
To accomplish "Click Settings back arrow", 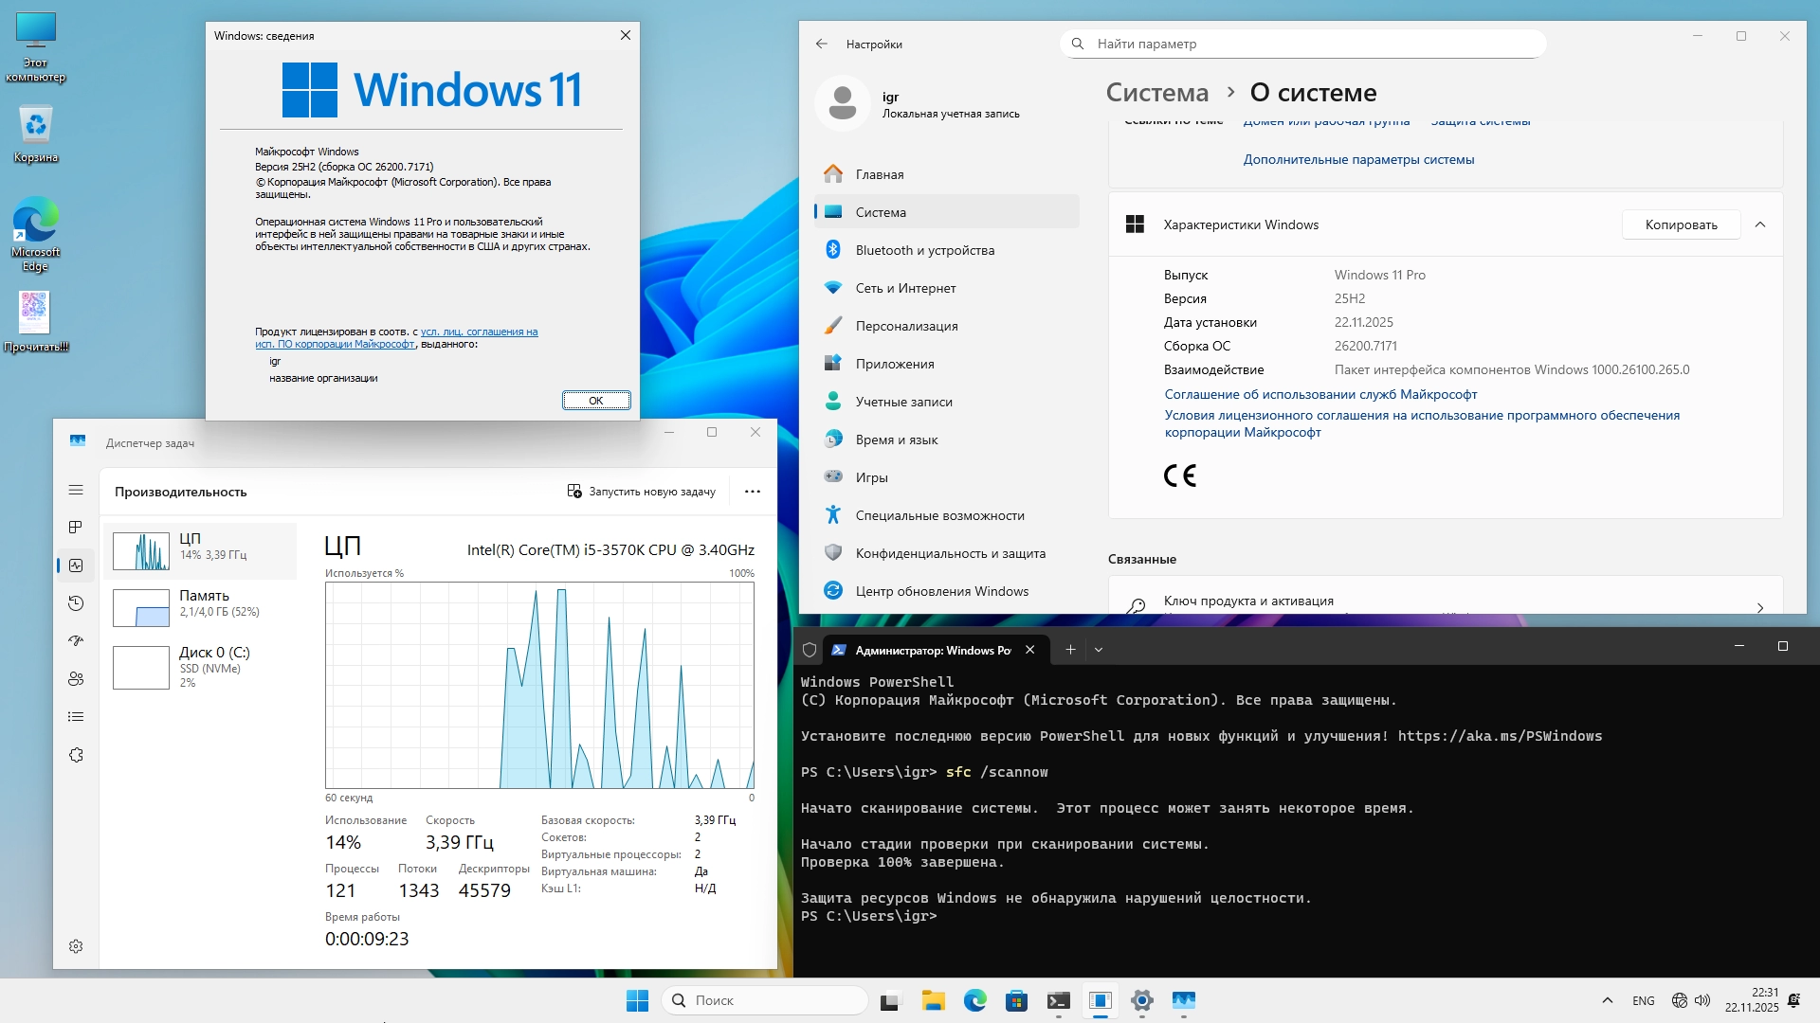I will (821, 44).
